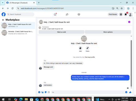Send a thumbs-up like
The height and width of the screenshot is (101, 136).
130,92
